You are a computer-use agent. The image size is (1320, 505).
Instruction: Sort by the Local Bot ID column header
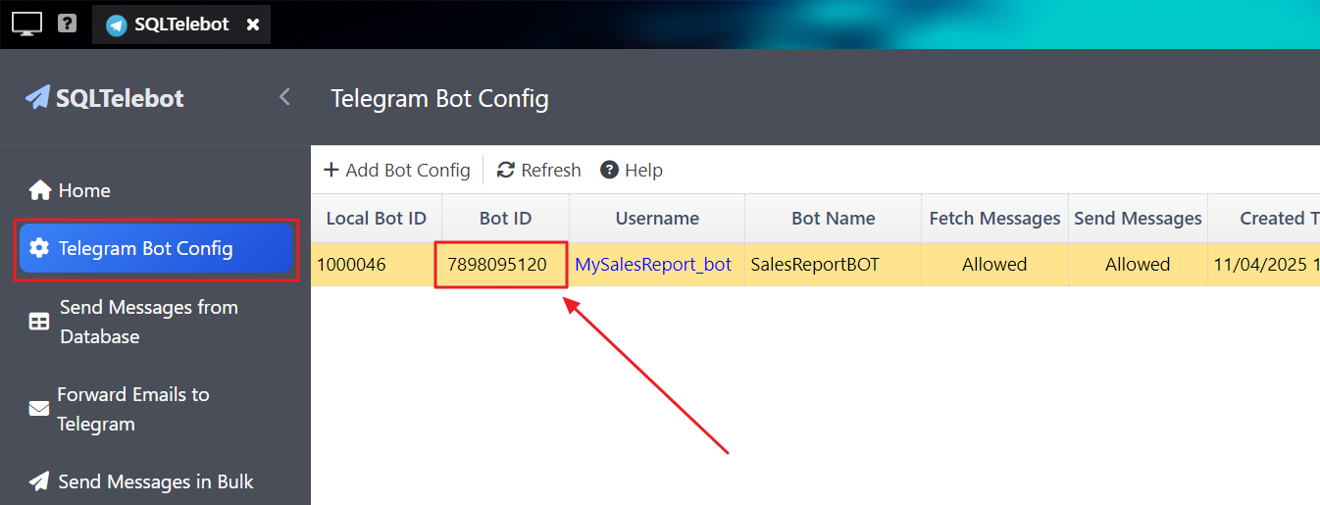coord(376,219)
